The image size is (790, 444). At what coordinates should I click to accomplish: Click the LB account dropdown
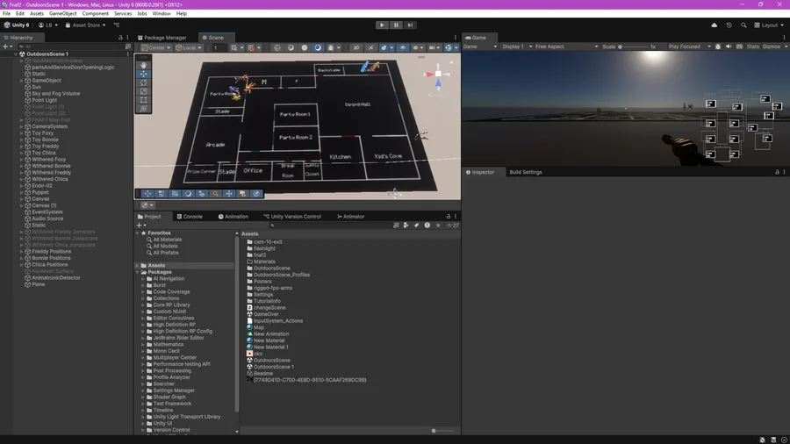click(x=48, y=25)
